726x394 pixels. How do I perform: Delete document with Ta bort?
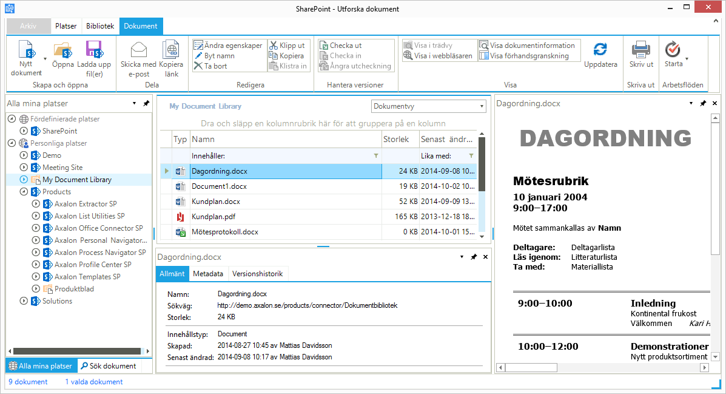210,66
